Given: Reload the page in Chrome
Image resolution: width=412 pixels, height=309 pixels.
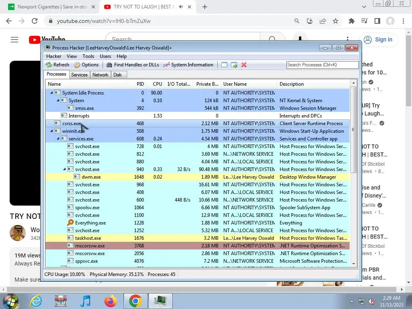Looking at the screenshot, I should (35, 21).
